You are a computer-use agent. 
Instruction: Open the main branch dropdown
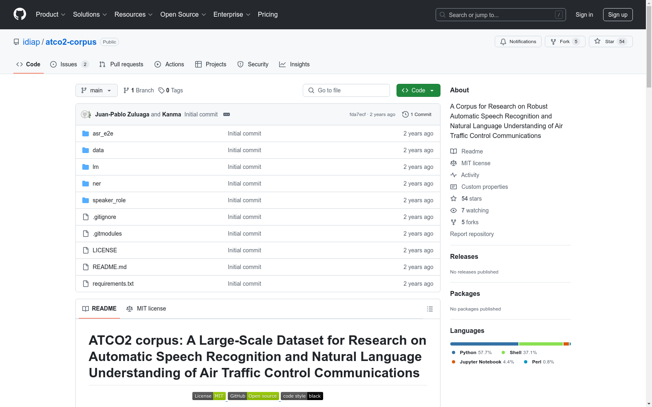coord(97,90)
